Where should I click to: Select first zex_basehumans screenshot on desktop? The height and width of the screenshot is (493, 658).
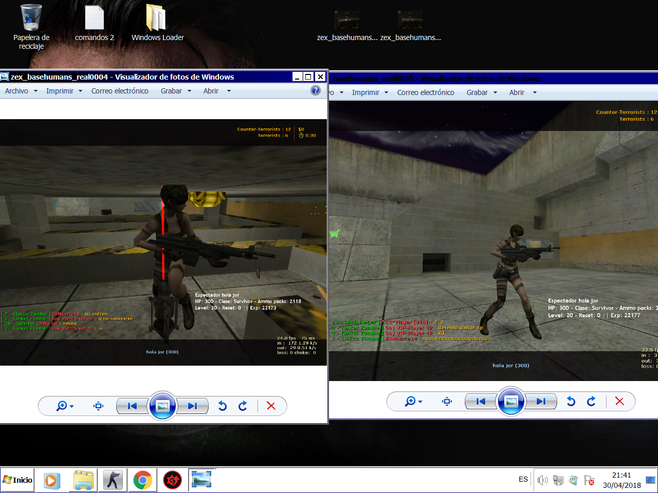347,26
